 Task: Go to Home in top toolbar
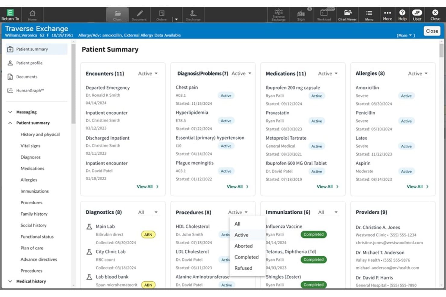[x=32, y=15]
